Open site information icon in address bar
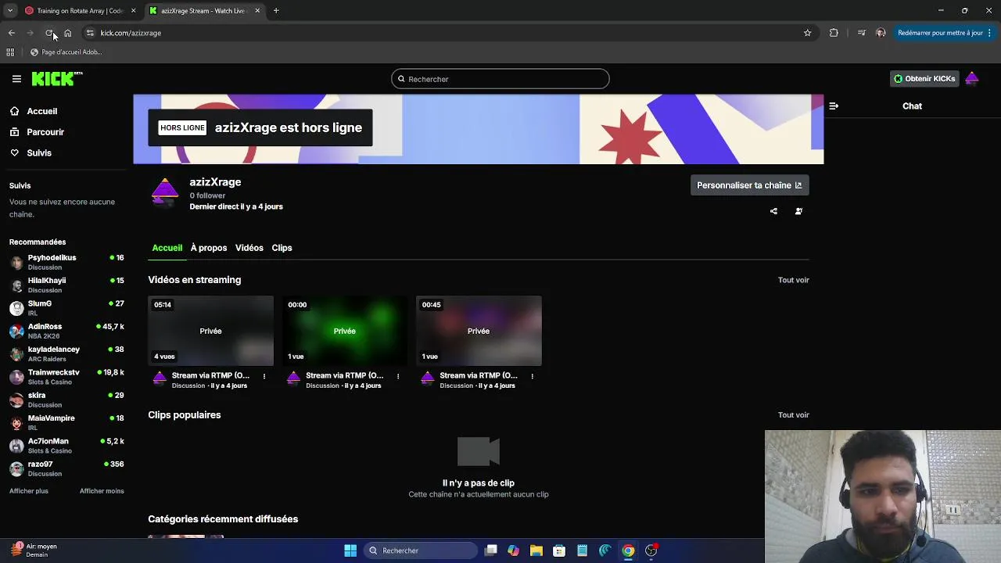Viewport: 1001px width, 563px height. point(90,33)
